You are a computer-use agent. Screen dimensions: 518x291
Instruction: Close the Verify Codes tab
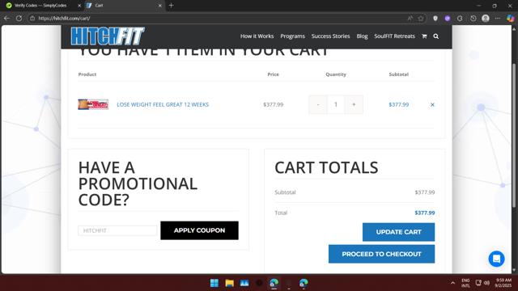coord(79,6)
